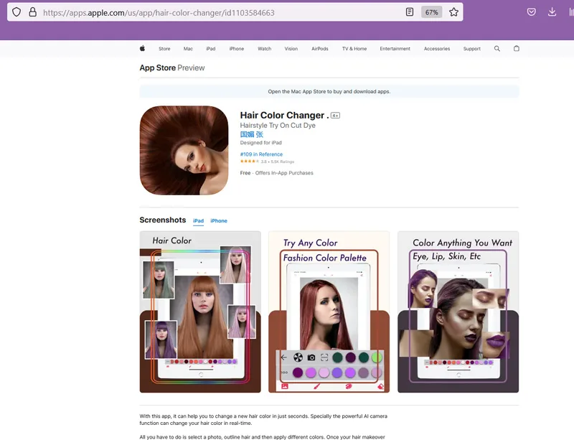Click the tracking protection shield icon

pyautogui.click(x=17, y=12)
